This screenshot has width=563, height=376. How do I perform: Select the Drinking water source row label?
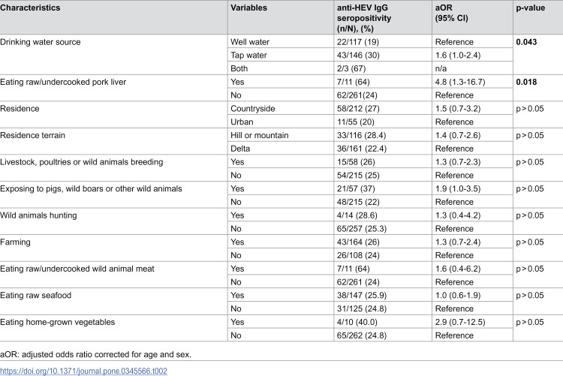pyautogui.click(x=41, y=42)
